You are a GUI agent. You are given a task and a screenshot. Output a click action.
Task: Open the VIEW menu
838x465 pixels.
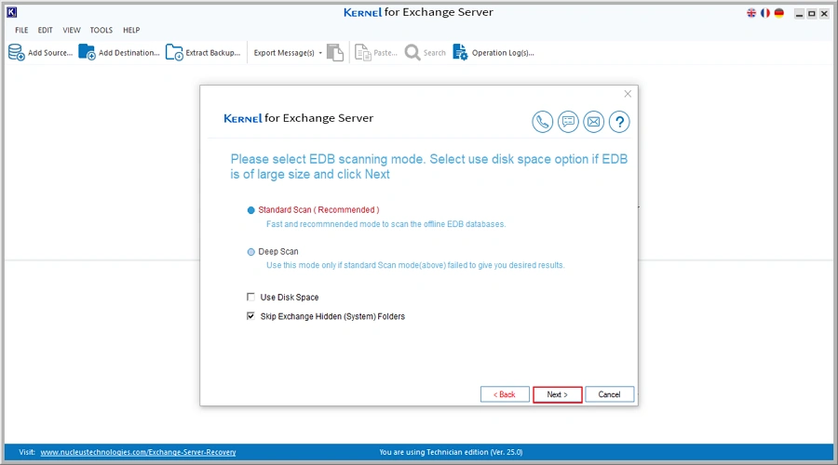click(71, 30)
